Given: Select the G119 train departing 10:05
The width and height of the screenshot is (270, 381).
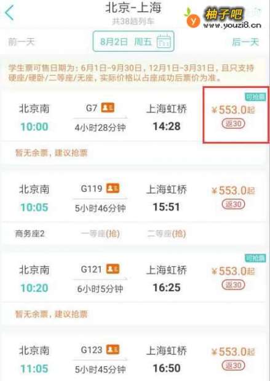Looking at the screenshot, I should point(135,198).
